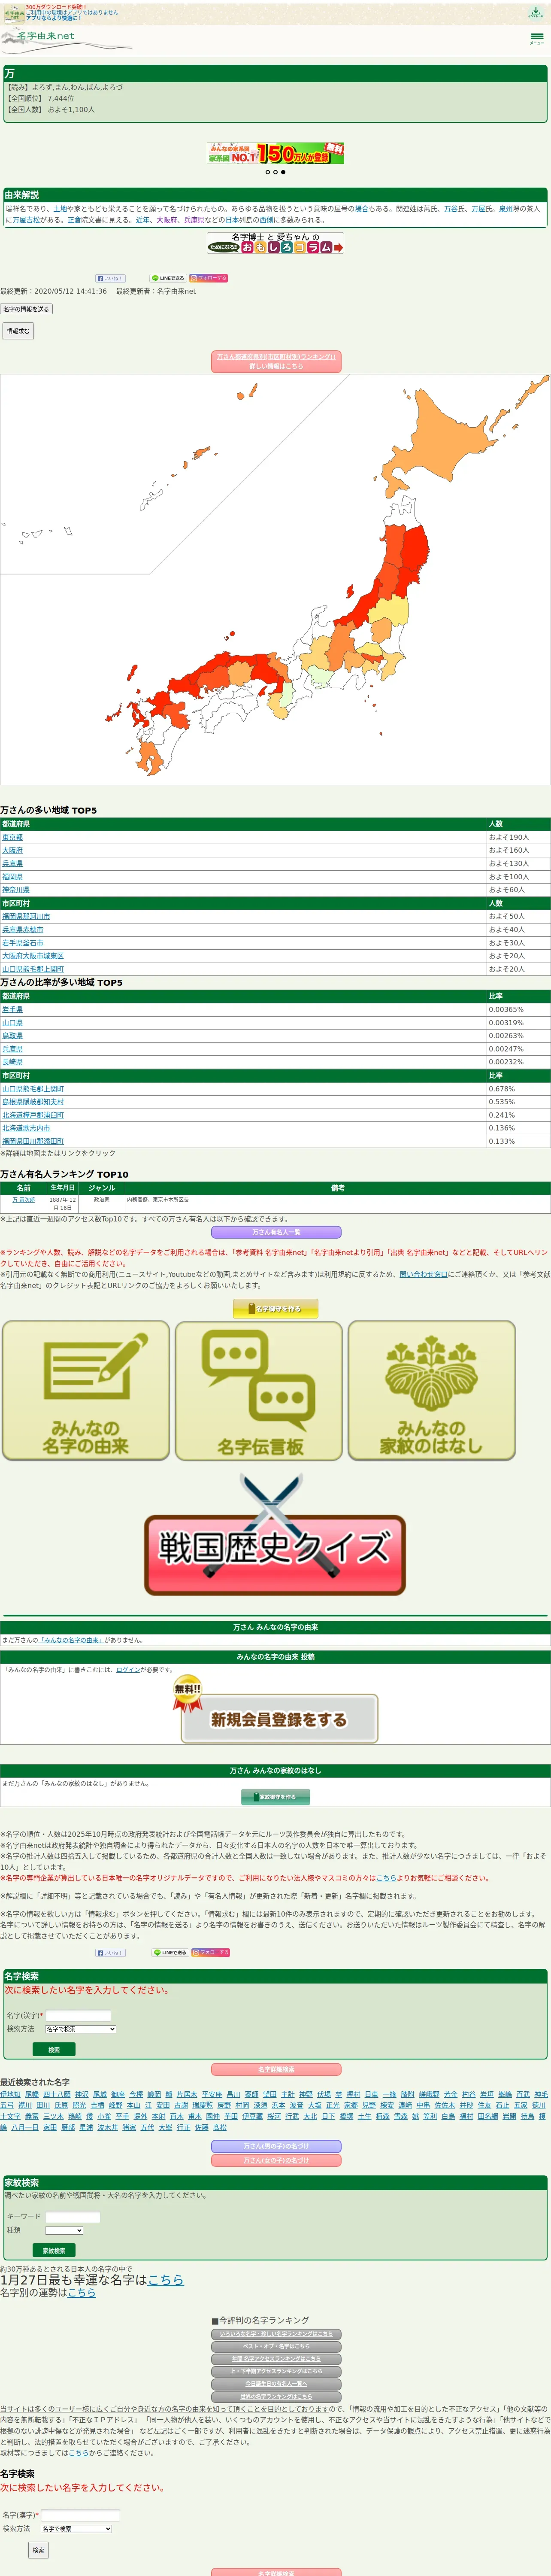Click the Facebook いいね button above the 最終更新 line
The width and height of the screenshot is (551, 2576).
pos(110,278)
